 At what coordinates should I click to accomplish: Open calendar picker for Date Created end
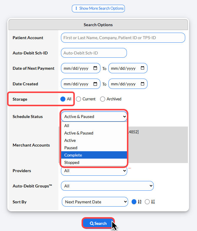(x=143, y=84)
